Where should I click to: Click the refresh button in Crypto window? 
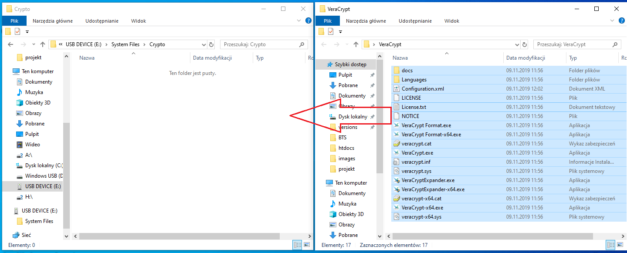(x=212, y=44)
